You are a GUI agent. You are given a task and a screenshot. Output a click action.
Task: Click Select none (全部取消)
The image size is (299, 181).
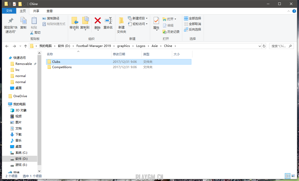coord(193,24)
